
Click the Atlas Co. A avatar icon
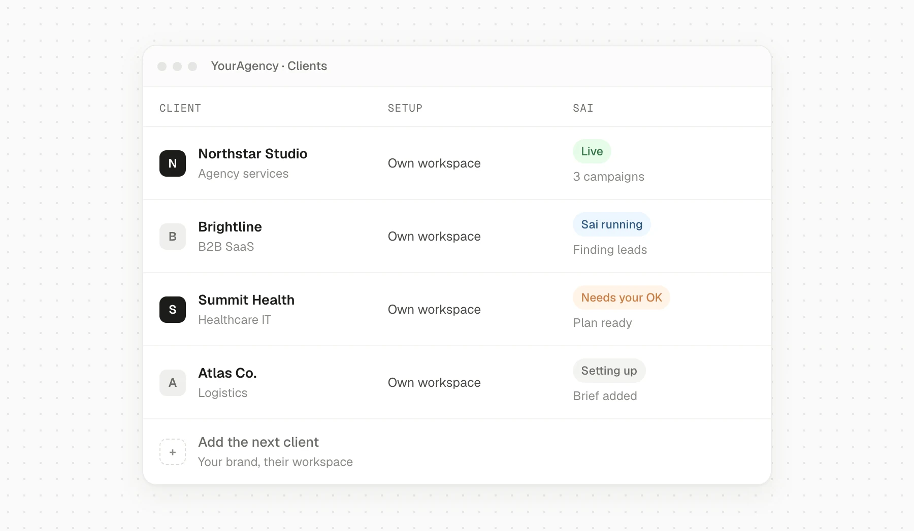(173, 383)
